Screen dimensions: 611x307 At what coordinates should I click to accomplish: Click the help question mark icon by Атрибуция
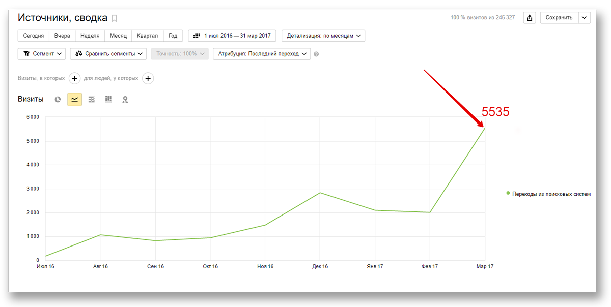point(316,54)
